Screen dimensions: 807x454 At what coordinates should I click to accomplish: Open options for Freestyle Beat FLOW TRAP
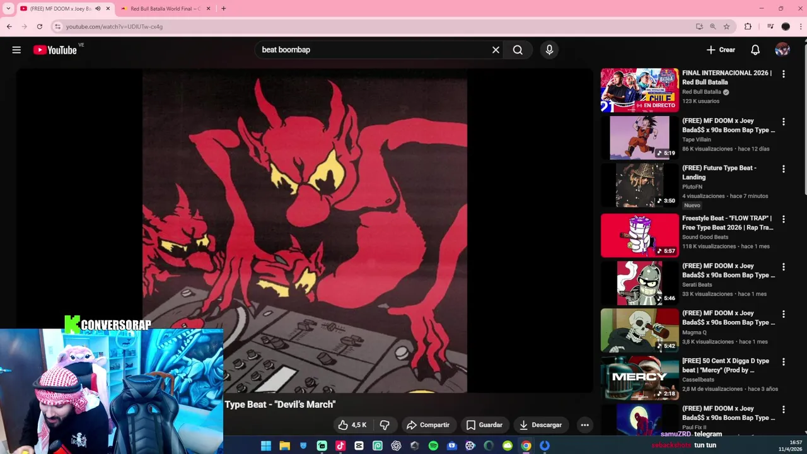pos(784,219)
